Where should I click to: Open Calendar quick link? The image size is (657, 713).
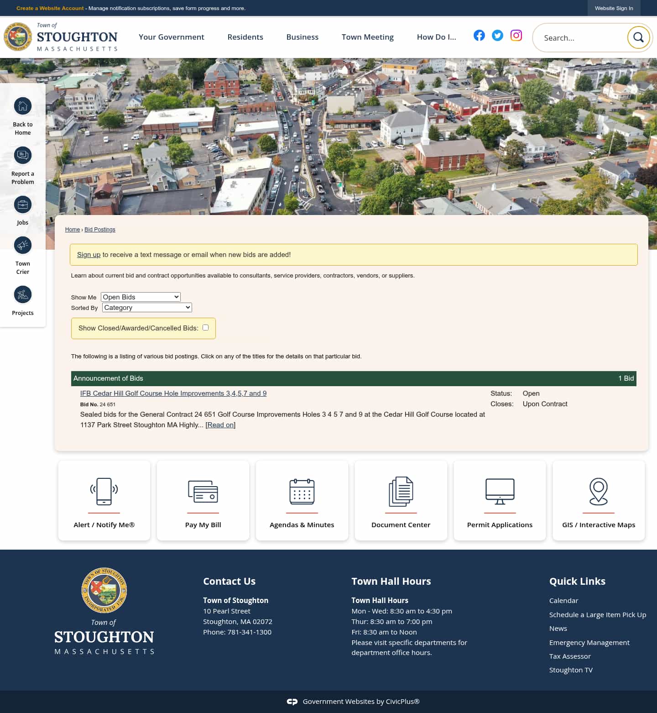563,601
